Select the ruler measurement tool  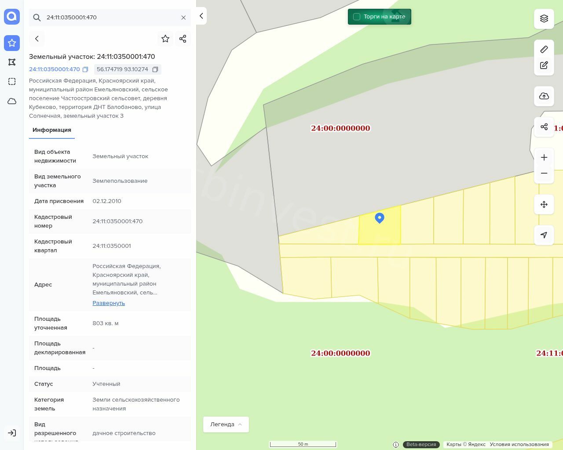point(544,49)
